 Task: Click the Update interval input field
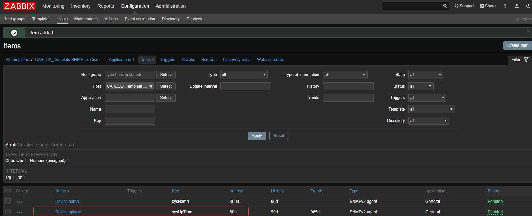pos(246,86)
